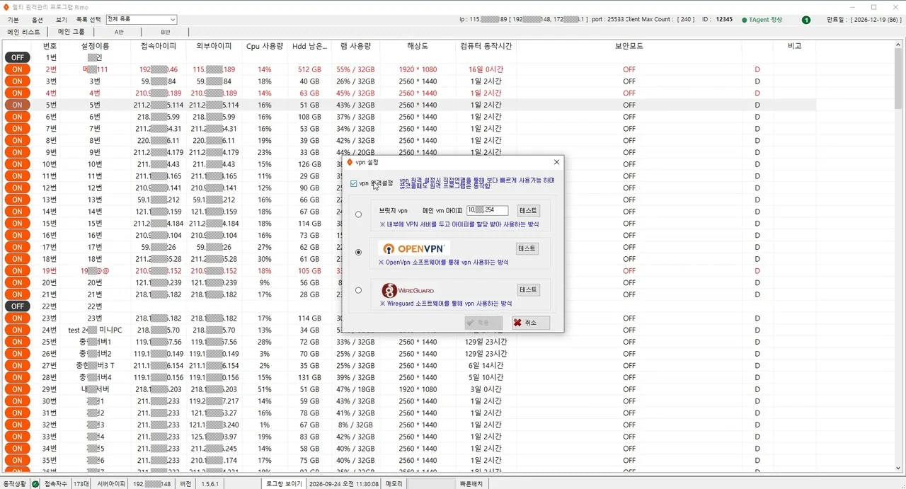906x489 pixels.
Task: Click 테스트 button next to WireGuard
Action: tap(528, 289)
